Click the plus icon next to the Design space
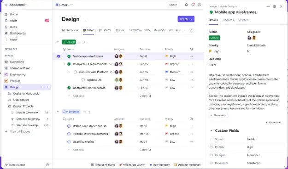288x169 pixels. click(x=47, y=87)
